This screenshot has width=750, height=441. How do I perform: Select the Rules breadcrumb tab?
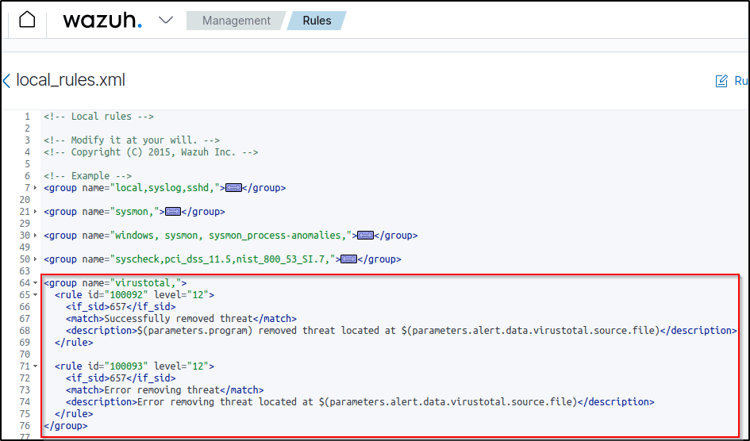pyautogui.click(x=317, y=21)
